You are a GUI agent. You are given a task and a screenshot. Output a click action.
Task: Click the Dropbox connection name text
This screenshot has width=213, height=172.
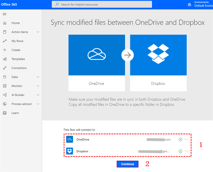click(x=82, y=151)
